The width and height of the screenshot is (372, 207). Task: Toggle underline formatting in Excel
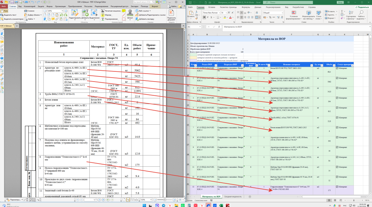pos(211,17)
